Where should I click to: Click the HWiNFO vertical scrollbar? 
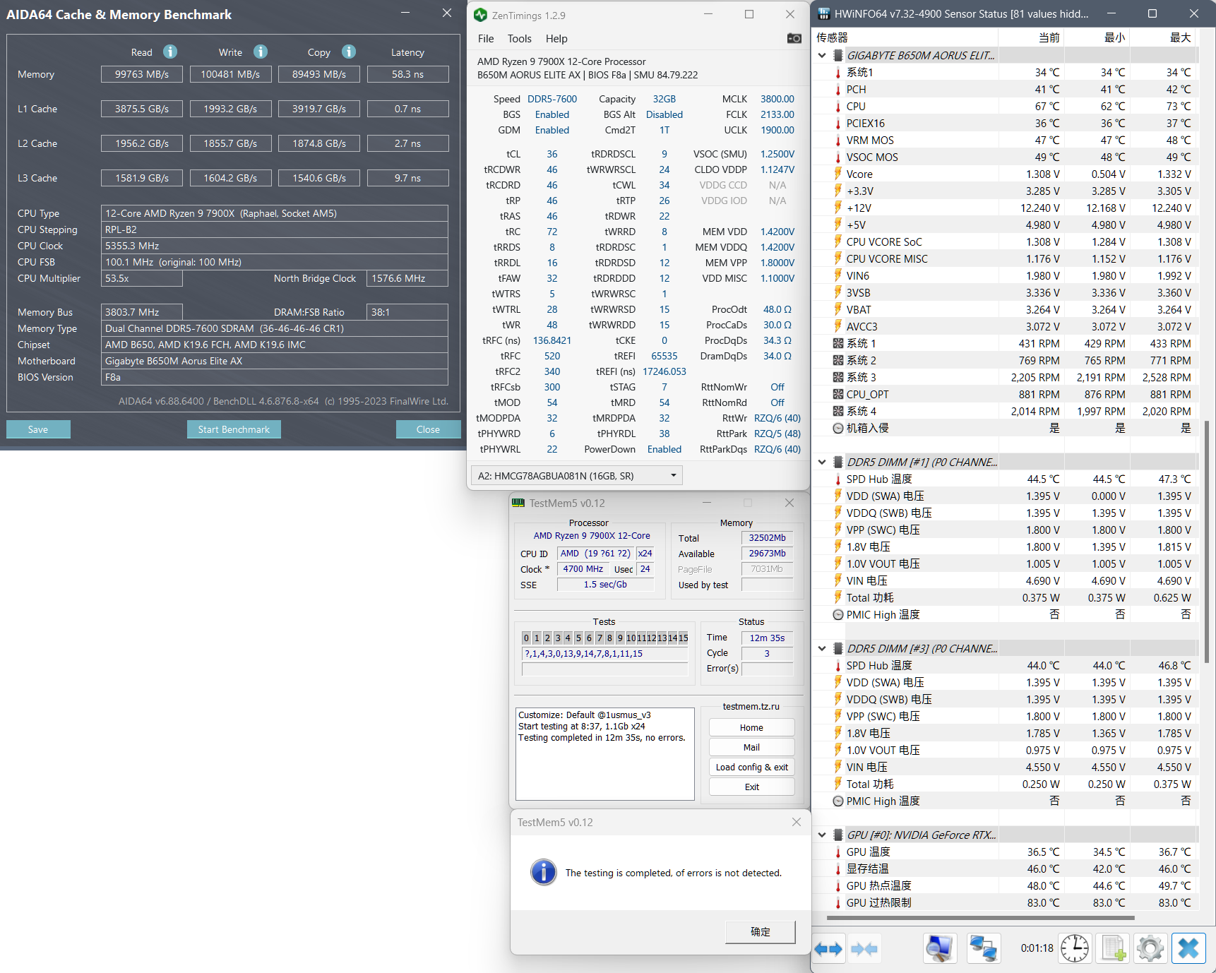click(x=1205, y=542)
